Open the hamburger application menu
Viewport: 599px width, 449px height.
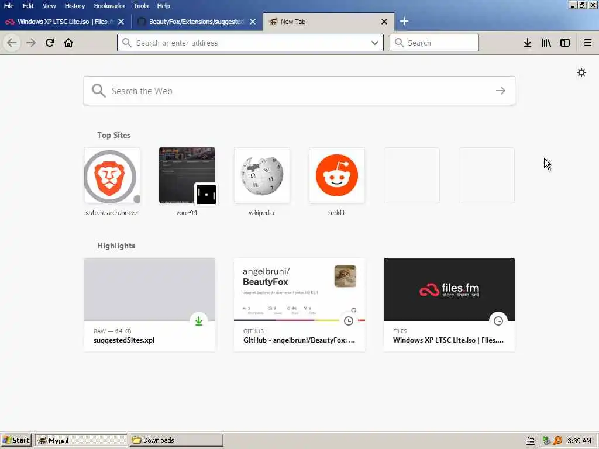pyautogui.click(x=588, y=43)
